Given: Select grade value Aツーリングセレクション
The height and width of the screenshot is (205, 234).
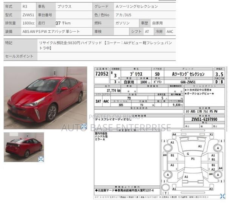Looking at the screenshot, I should point(137,6).
